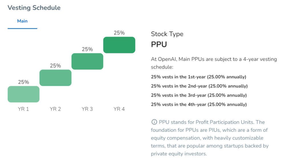This screenshot has width=285, height=160.
Task: Click the Vesting Schedule heading
Action: (34, 8)
